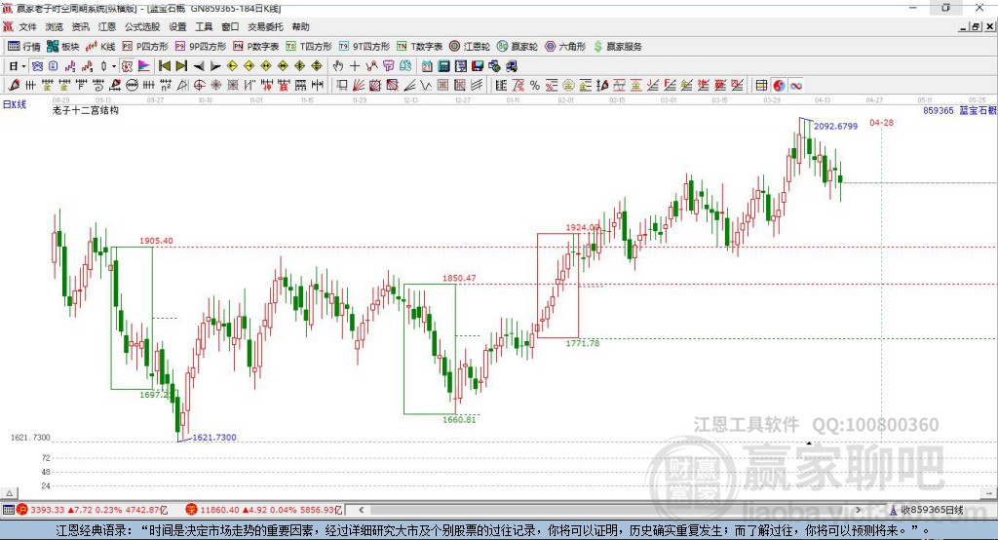Open the 行情 market quotes view
The image size is (998, 540).
tap(24, 47)
